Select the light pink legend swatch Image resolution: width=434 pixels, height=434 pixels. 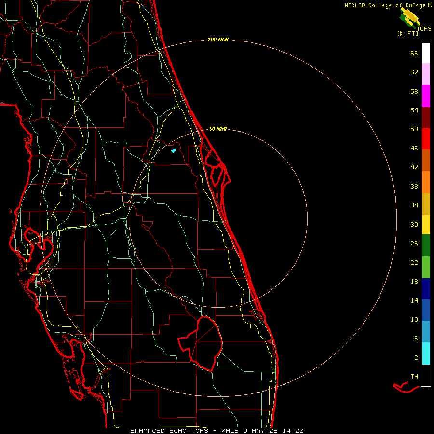[426, 74]
